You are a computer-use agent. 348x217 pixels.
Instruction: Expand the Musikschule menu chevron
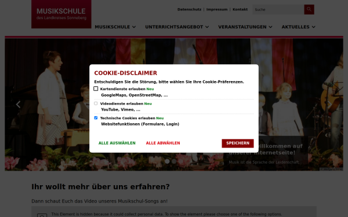point(134,27)
